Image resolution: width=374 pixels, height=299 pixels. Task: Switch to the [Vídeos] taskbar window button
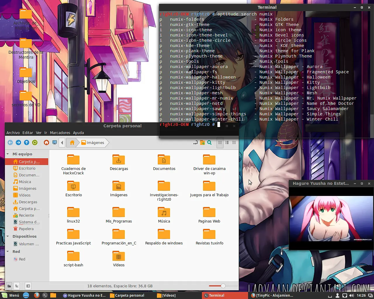178,295
